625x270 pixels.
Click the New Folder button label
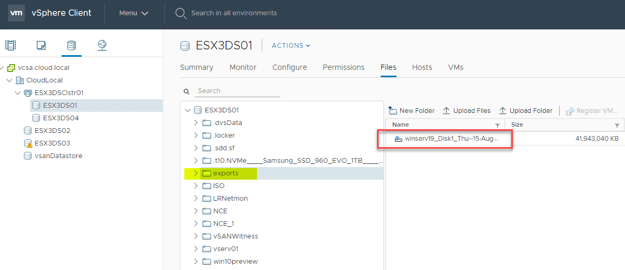[417, 111]
